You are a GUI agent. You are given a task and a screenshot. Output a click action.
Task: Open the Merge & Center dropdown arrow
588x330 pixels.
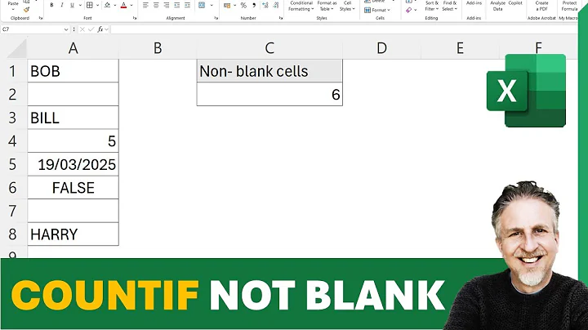coord(212,5)
